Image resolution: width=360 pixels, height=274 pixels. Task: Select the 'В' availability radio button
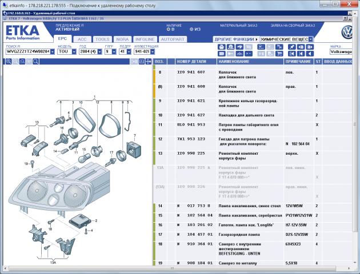click(x=169, y=29)
